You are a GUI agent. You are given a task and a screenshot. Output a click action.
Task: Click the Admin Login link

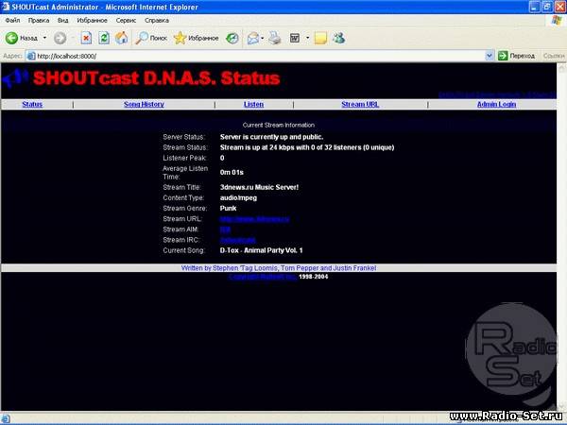click(x=497, y=104)
